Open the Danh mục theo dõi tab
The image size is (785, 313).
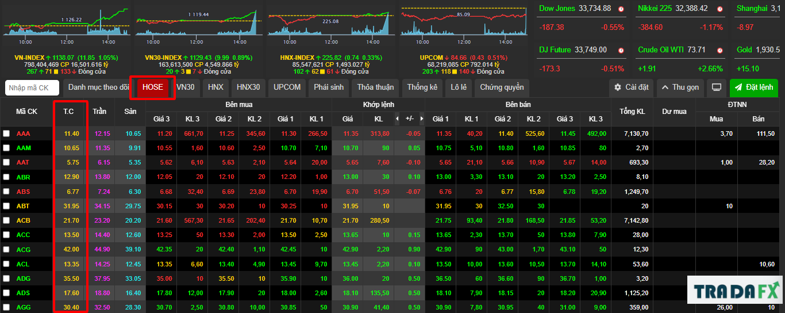98,87
